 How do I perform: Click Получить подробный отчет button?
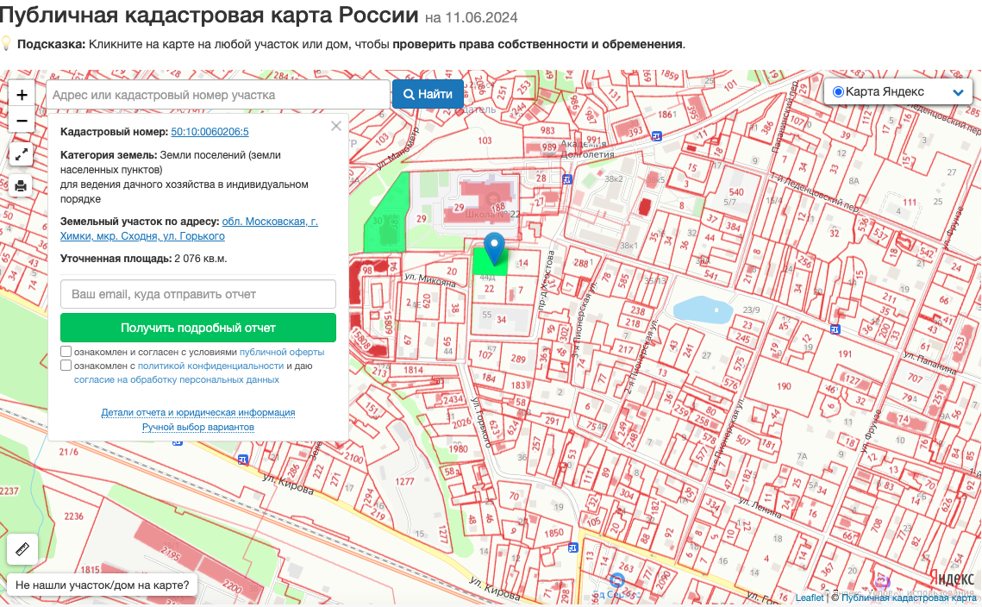(x=198, y=328)
